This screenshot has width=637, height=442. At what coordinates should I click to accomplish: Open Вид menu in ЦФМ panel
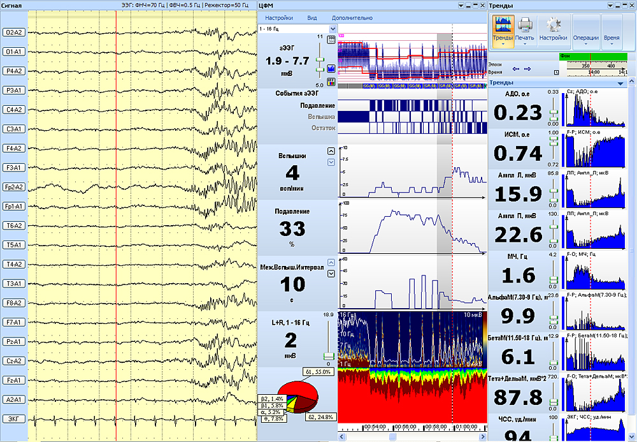click(312, 18)
